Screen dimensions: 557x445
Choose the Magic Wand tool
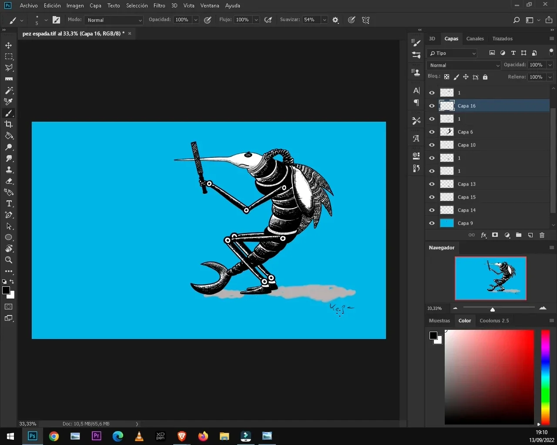9,90
